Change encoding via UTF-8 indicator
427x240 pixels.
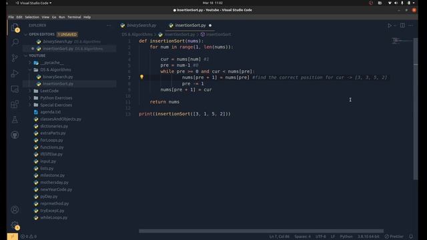320,237
